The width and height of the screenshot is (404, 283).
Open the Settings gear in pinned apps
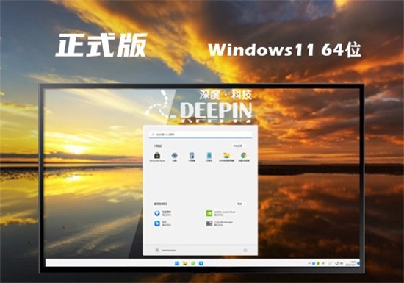point(174,157)
